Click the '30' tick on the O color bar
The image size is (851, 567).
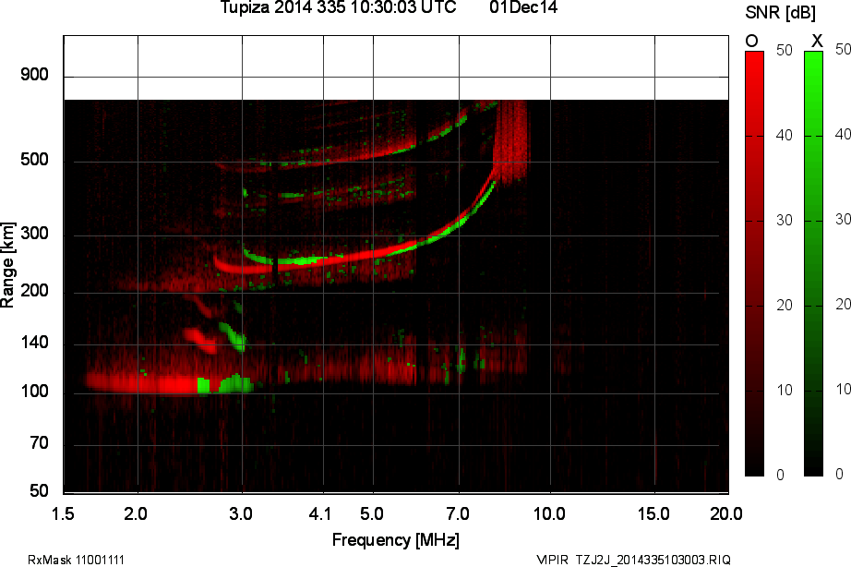tap(785, 220)
